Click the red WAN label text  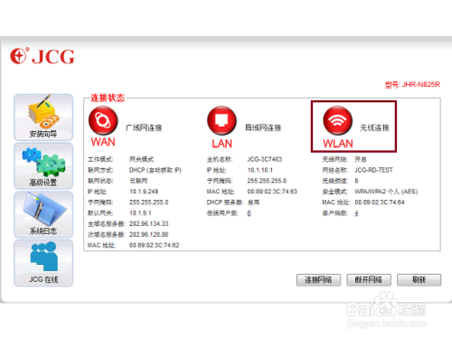pyautogui.click(x=103, y=142)
